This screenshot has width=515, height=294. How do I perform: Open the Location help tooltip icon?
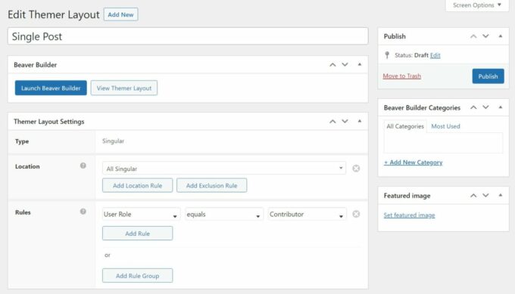coord(83,166)
